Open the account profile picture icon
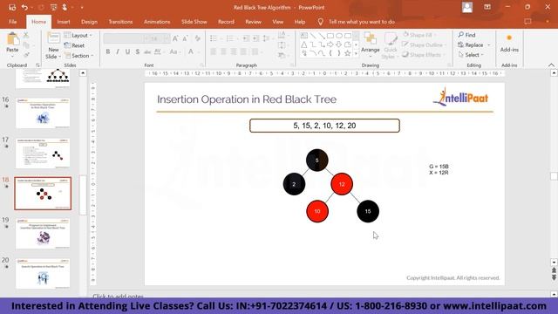 tap(467, 7)
